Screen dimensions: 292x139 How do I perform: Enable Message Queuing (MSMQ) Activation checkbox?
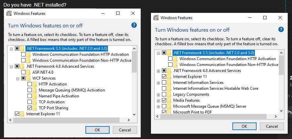point(29,90)
